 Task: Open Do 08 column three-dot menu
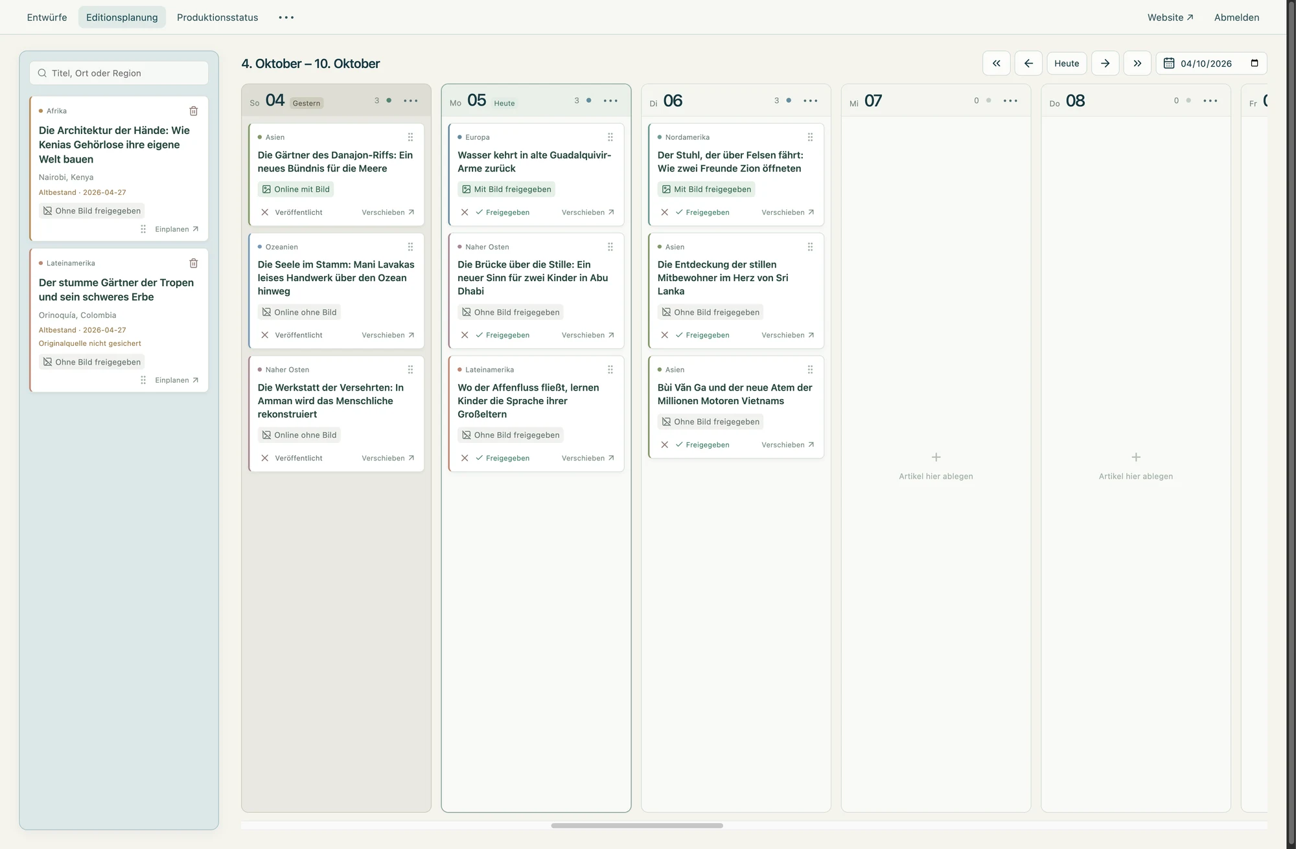1210,100
